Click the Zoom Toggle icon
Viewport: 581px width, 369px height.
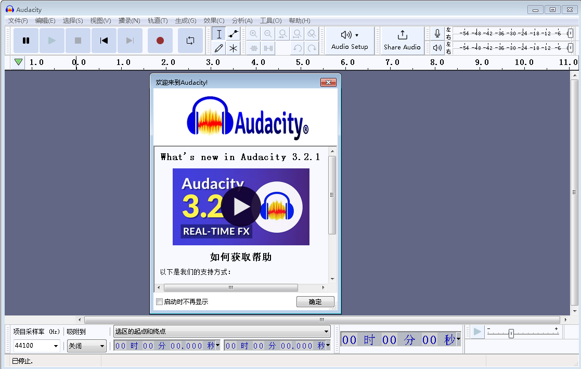(312, 34)
